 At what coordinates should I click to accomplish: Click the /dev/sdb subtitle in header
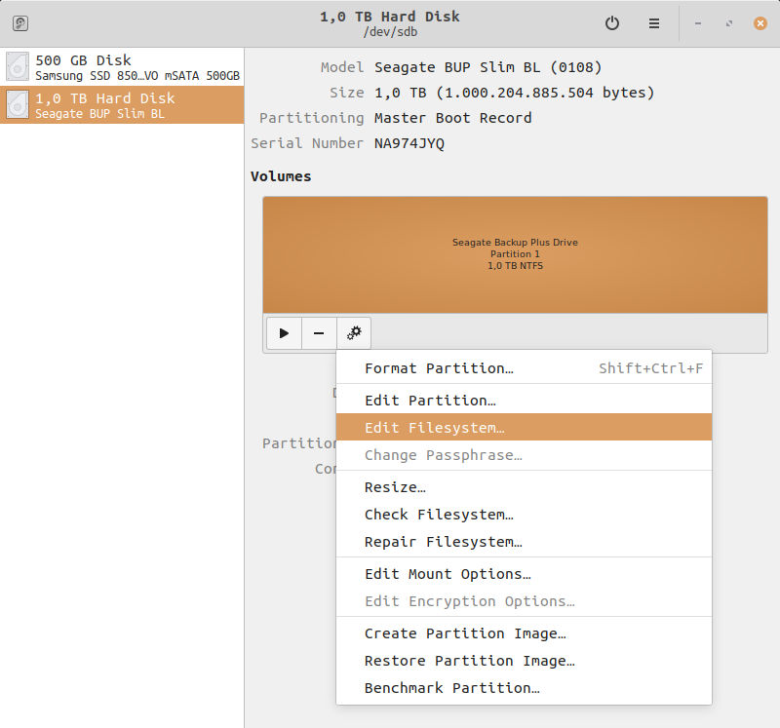pyautogui.click(x=391, y=32)
